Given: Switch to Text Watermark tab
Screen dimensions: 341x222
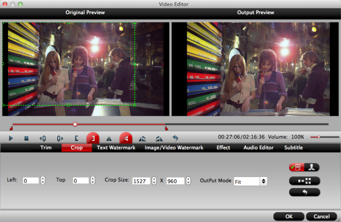Looking at the screenshot, I should pyautogui.click(x=116, y=148).
